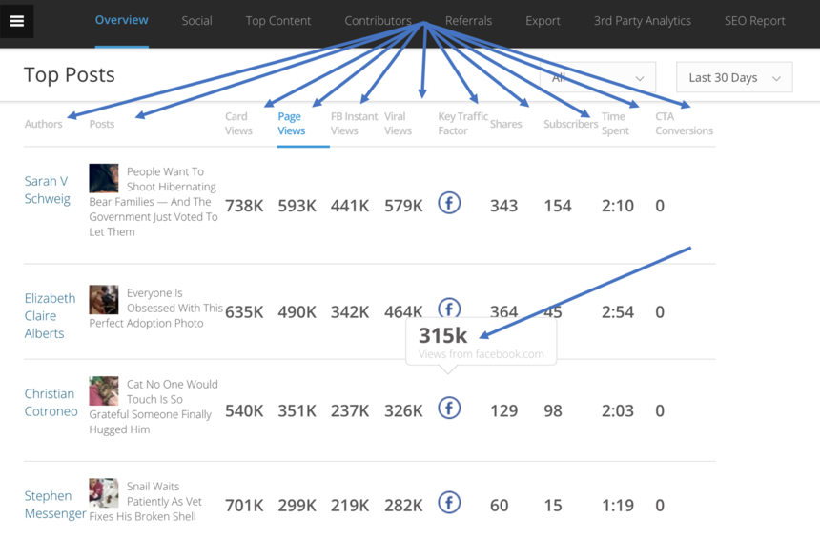820x539 pixels.
Task: Open the 3rd Party Analytics tab
Action: click(642, 21)
